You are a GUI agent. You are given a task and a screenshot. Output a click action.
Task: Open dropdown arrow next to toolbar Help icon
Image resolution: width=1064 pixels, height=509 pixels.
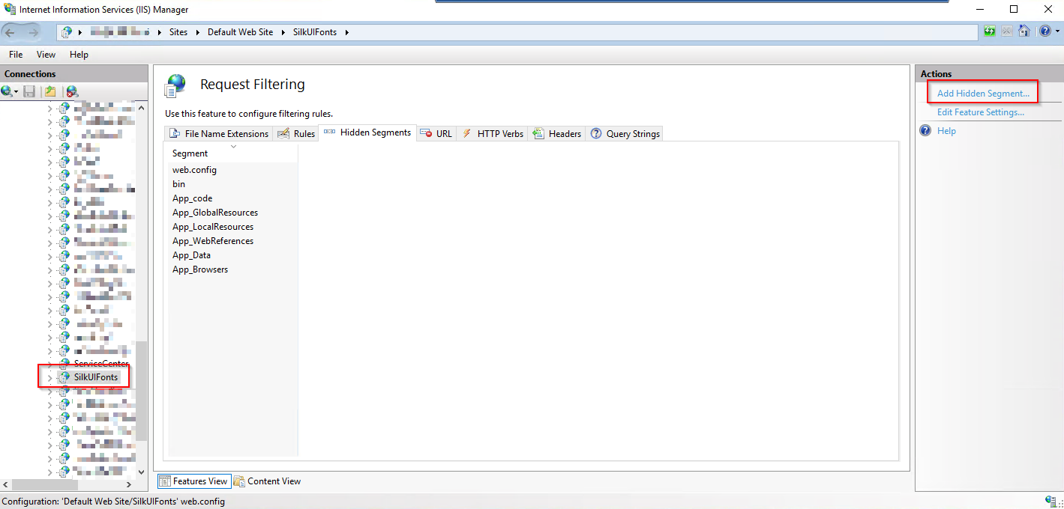pos(1057,31)
